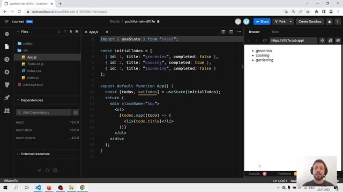Go back in the preview browser
This screenshot has height=192, width=343.
[249, 41]
